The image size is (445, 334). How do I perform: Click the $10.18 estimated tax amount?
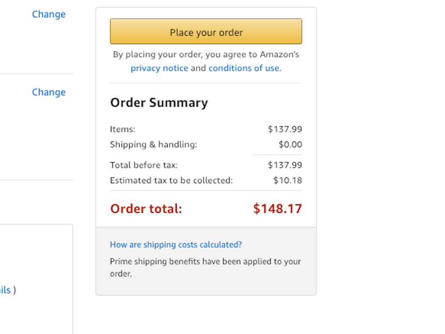(x=287, y=180)
